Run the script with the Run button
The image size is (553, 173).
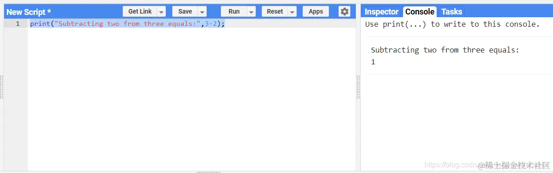(x=234, y=12)
